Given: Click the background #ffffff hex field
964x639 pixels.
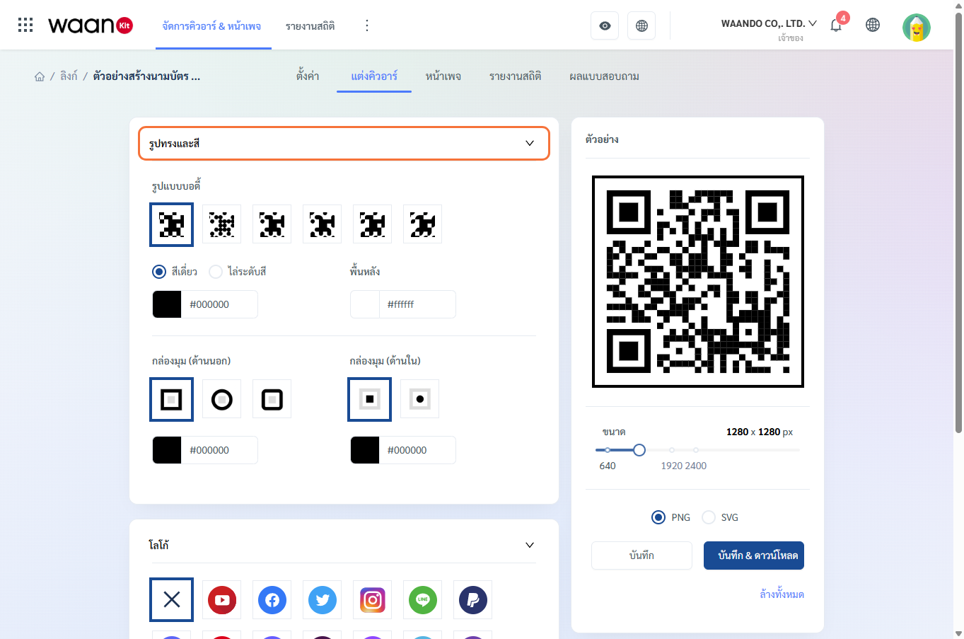Looking at the screenshot, I should tap(418, 304).
